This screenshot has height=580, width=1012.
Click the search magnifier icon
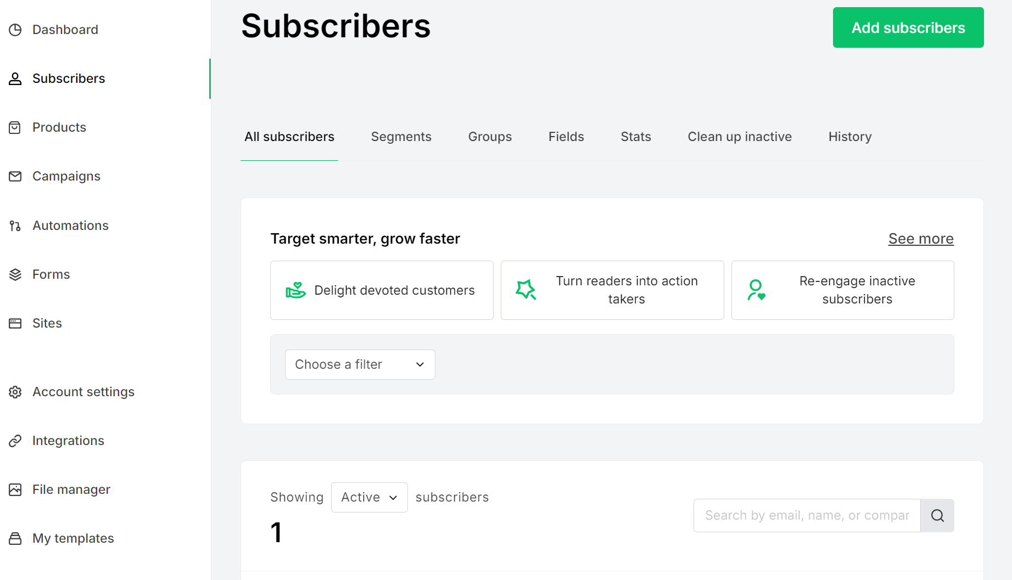(937, 515)
